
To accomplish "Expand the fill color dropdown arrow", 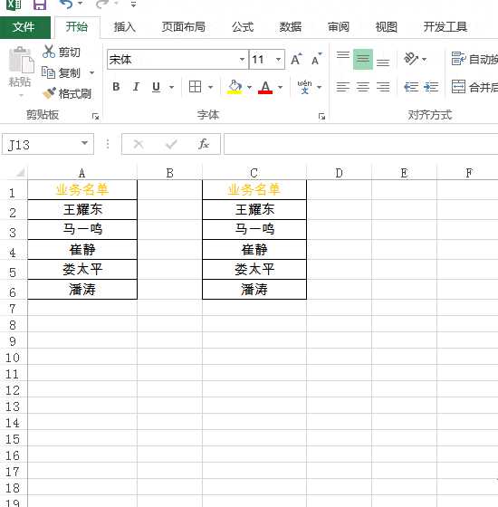I will (x=249, y=87).
